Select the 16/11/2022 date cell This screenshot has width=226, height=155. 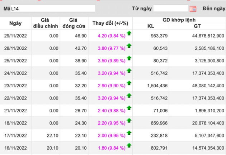(15, 148)
